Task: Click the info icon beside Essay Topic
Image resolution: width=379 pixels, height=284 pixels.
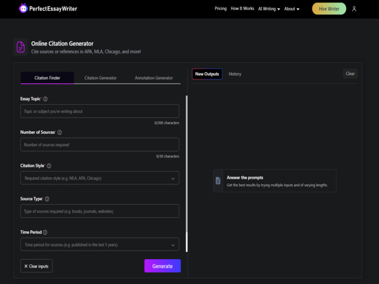Action: 46,99
